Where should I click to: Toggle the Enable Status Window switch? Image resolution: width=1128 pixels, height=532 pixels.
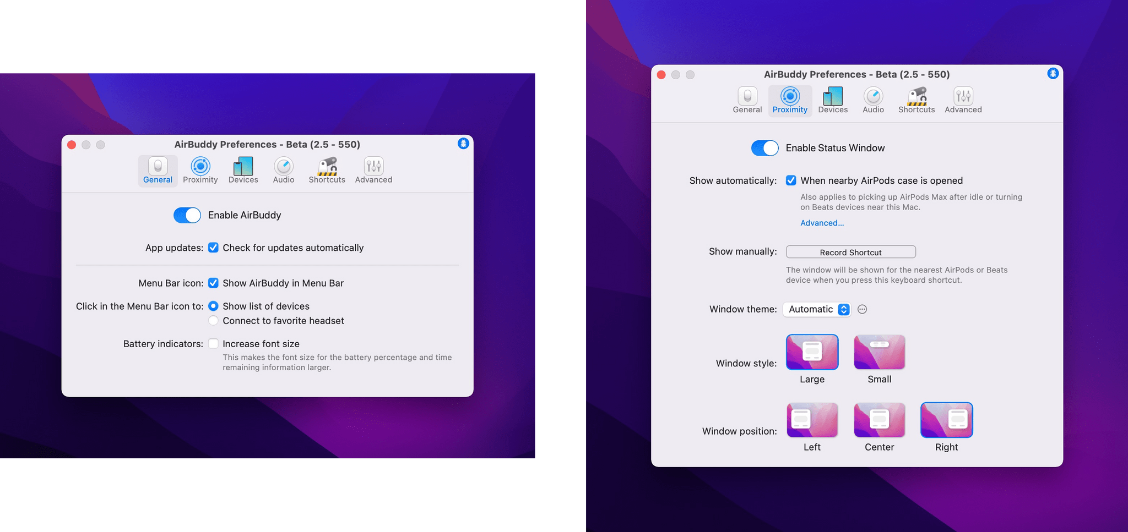pos(765,148)
